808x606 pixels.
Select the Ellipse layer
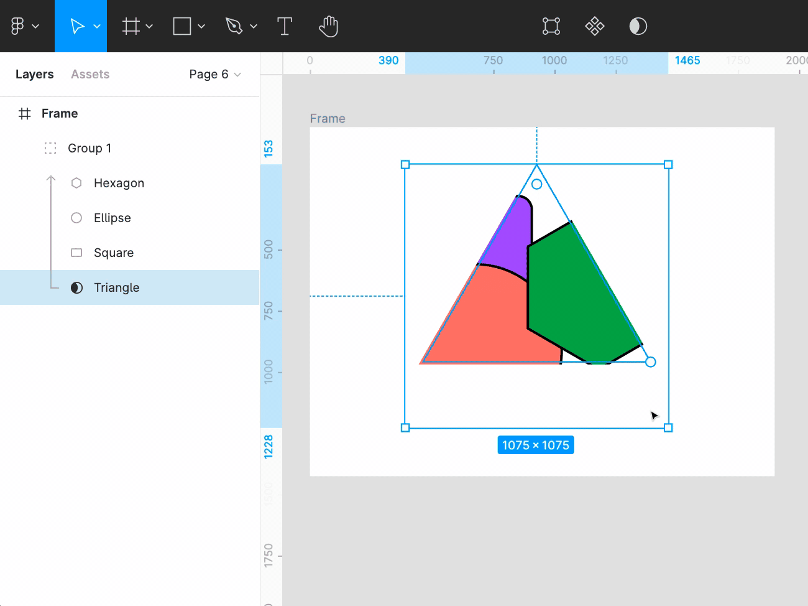point(112,218)
